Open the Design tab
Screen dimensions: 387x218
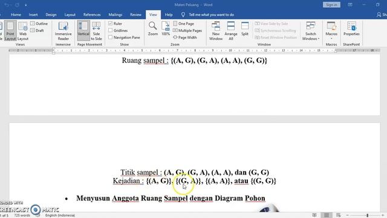pos(51,15)
